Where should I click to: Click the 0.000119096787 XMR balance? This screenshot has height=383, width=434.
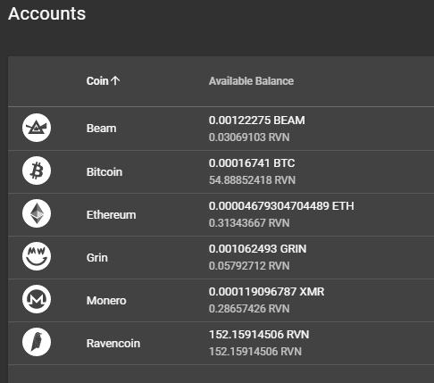tap(266, 292)
